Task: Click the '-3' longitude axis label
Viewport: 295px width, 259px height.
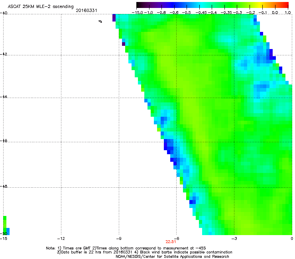Action: (234, 239)
